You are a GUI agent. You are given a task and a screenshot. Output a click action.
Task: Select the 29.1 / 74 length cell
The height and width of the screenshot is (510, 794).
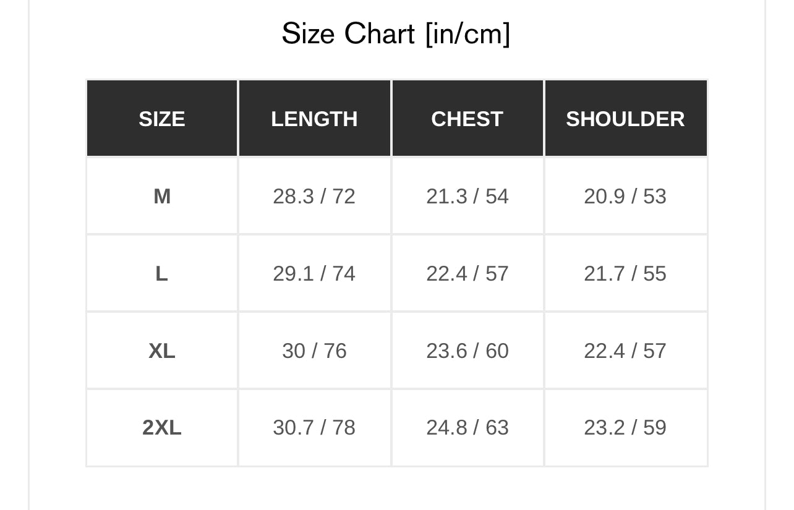314,273
